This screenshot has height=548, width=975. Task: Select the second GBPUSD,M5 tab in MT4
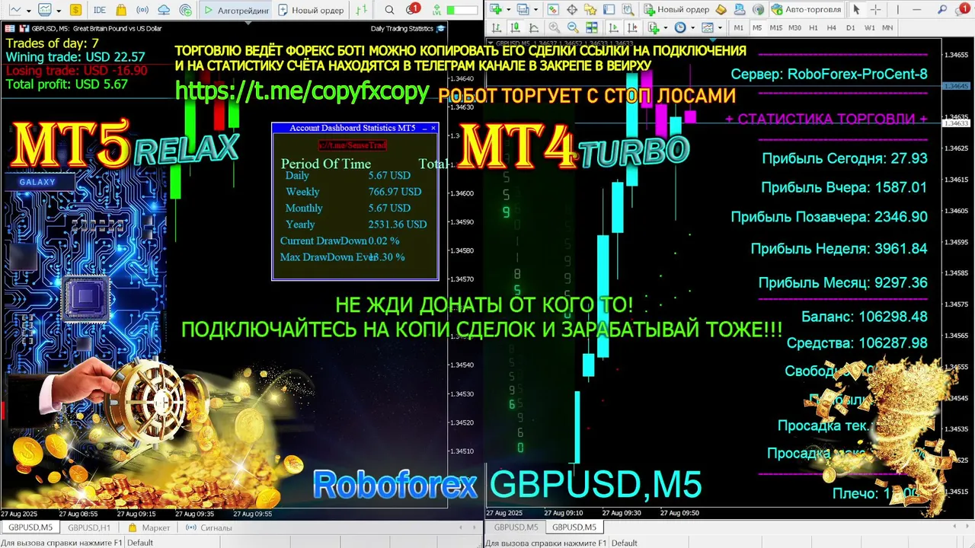(x=574, y=527)
